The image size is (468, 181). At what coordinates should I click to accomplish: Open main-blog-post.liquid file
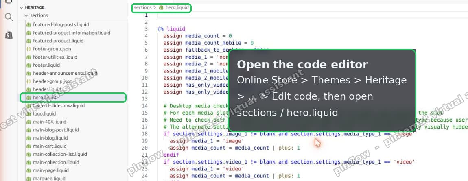tap(56, 130)
